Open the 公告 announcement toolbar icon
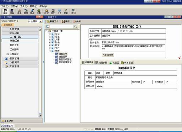This screenshot has width=182, height=132. coord(59,11)
